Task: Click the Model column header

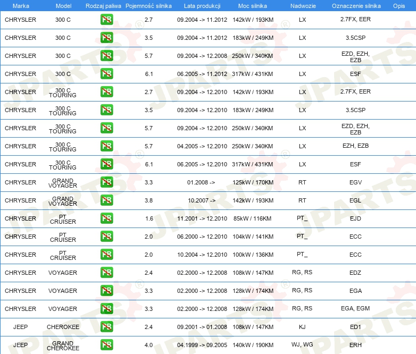Action: click(x=63, y=6)
